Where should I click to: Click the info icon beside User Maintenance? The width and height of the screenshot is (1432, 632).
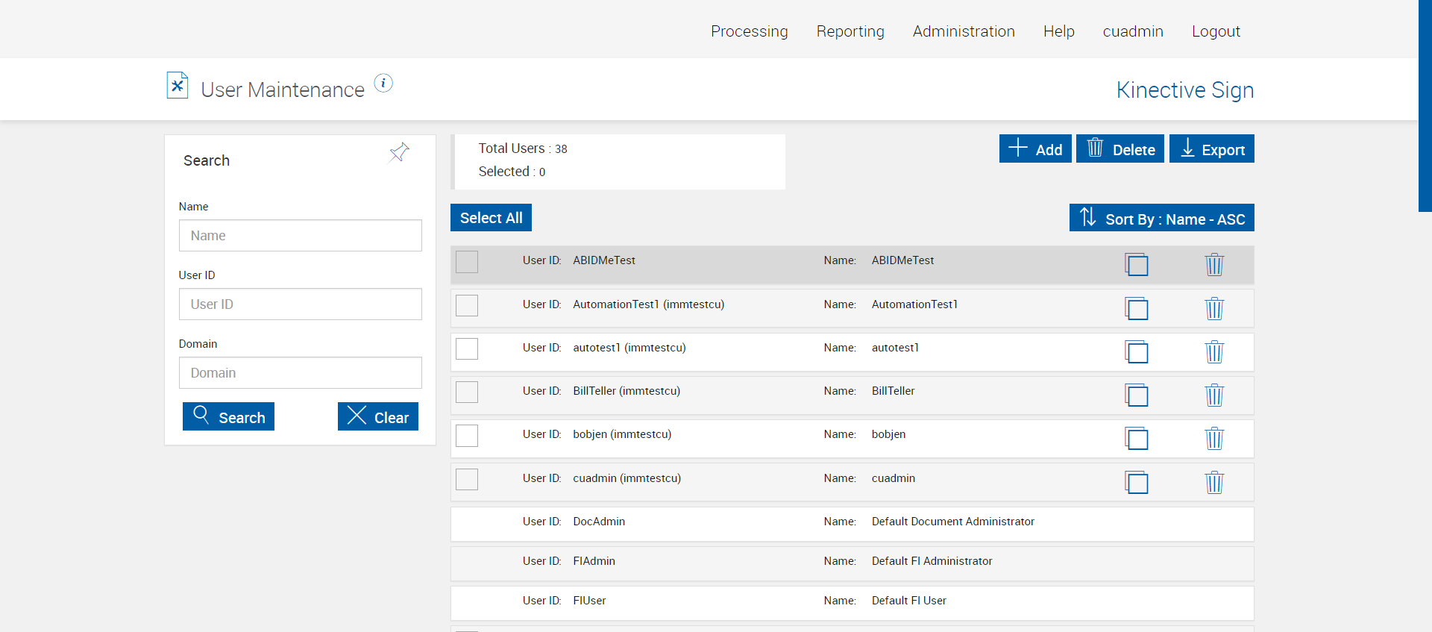(x=383, y=83)
